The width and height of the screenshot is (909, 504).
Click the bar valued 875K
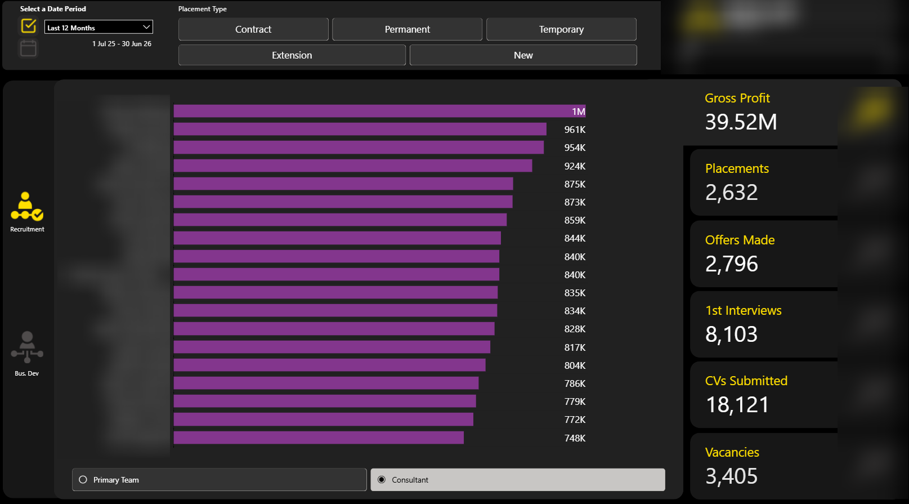343,184
